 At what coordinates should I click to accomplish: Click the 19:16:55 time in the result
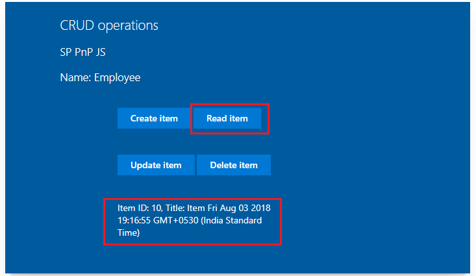click(135, 220)
